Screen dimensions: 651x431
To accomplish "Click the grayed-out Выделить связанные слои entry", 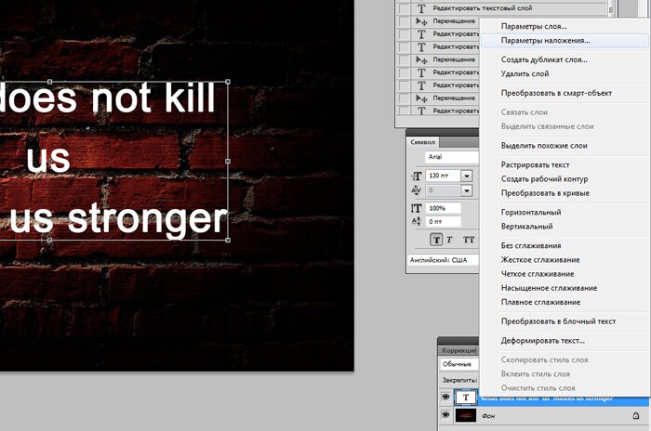I will [x=547, y=126].
